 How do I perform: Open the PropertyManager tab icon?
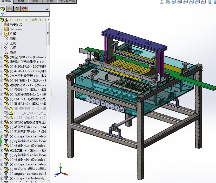tap(10, 9)
